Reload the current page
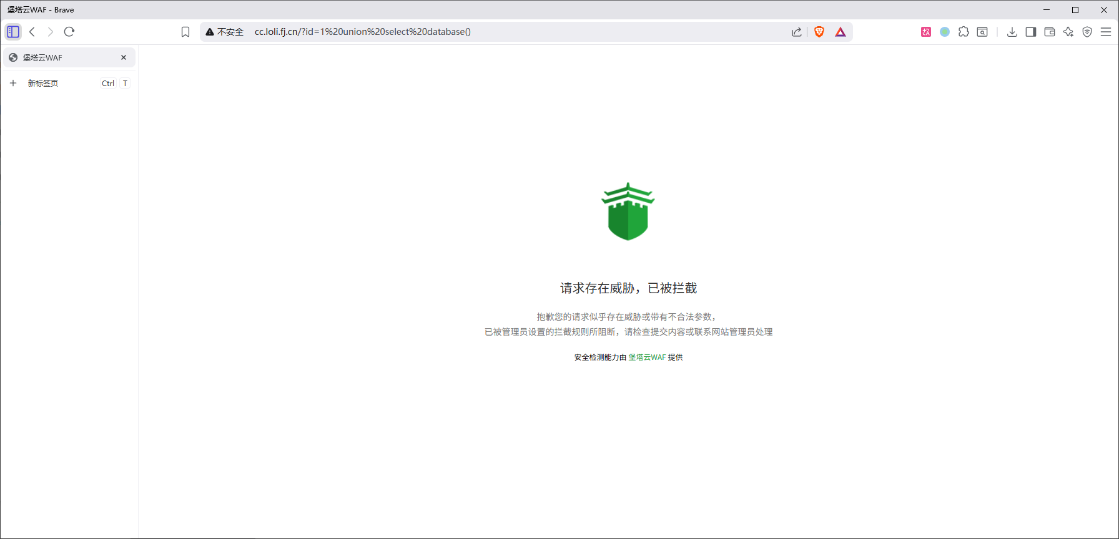 point(69,32)
